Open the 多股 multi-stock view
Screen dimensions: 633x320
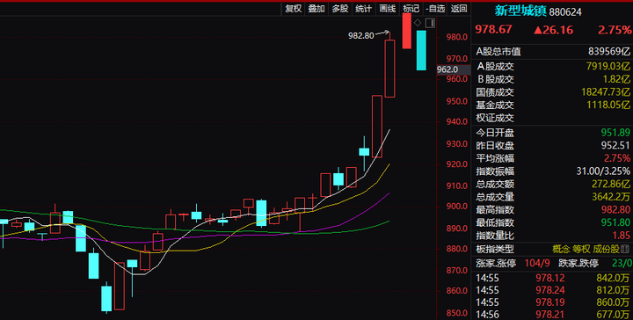click(340, 9)
